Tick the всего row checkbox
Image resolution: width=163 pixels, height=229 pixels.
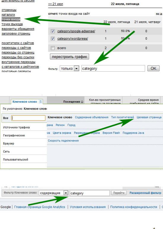[x=53, y=48]
